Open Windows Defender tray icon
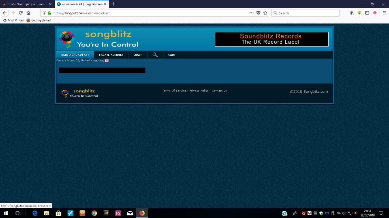389x218 pixels. 321,213
